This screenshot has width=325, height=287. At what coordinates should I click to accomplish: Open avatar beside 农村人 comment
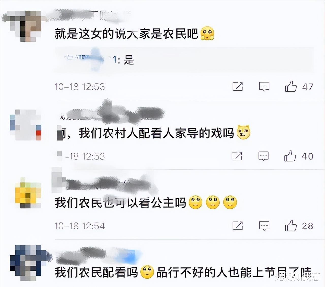25,125
